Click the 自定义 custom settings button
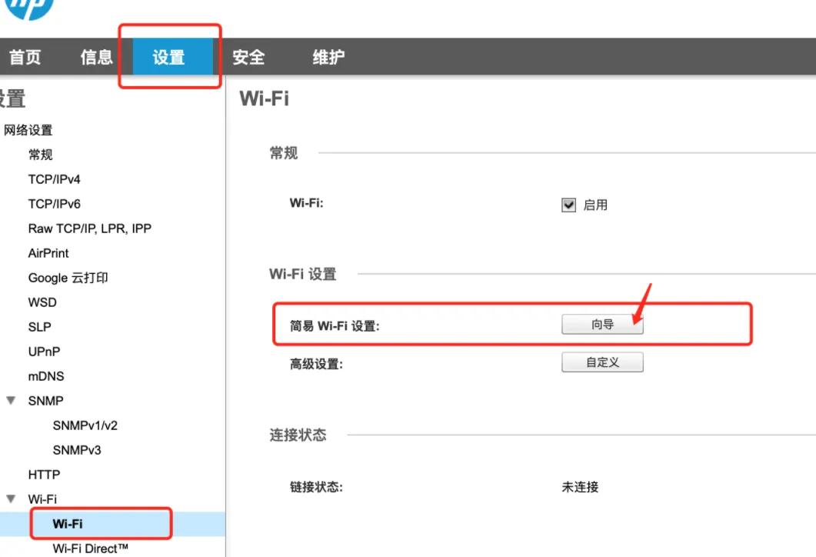This screenshot has height=557, width=816. click(x=603, y=362)
